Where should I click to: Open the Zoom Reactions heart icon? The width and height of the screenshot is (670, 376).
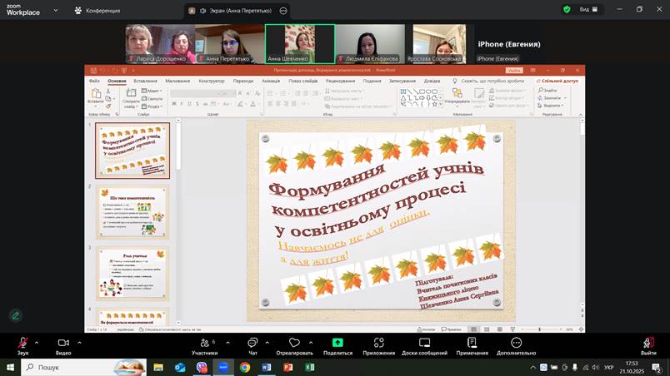click(294, 343)
